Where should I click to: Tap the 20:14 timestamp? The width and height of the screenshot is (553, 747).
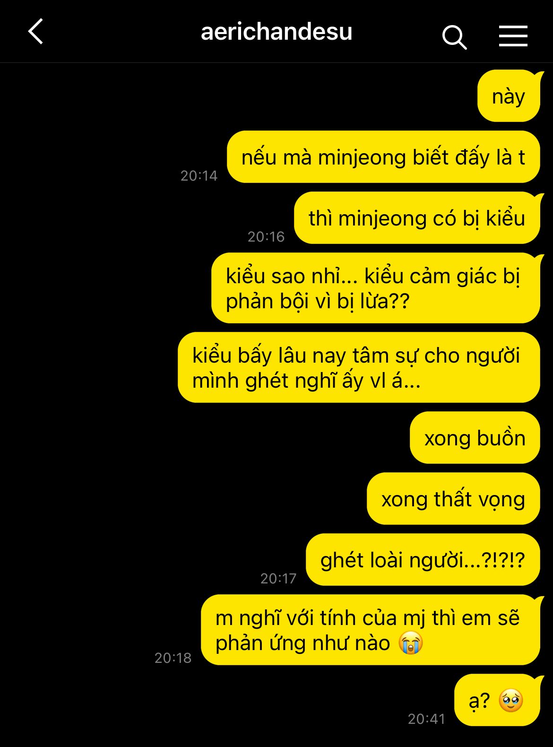(x=199, y=176)
